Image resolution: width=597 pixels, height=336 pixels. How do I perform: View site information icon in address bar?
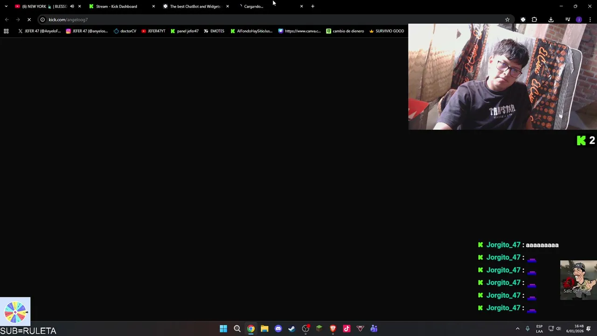click(42, 20)
